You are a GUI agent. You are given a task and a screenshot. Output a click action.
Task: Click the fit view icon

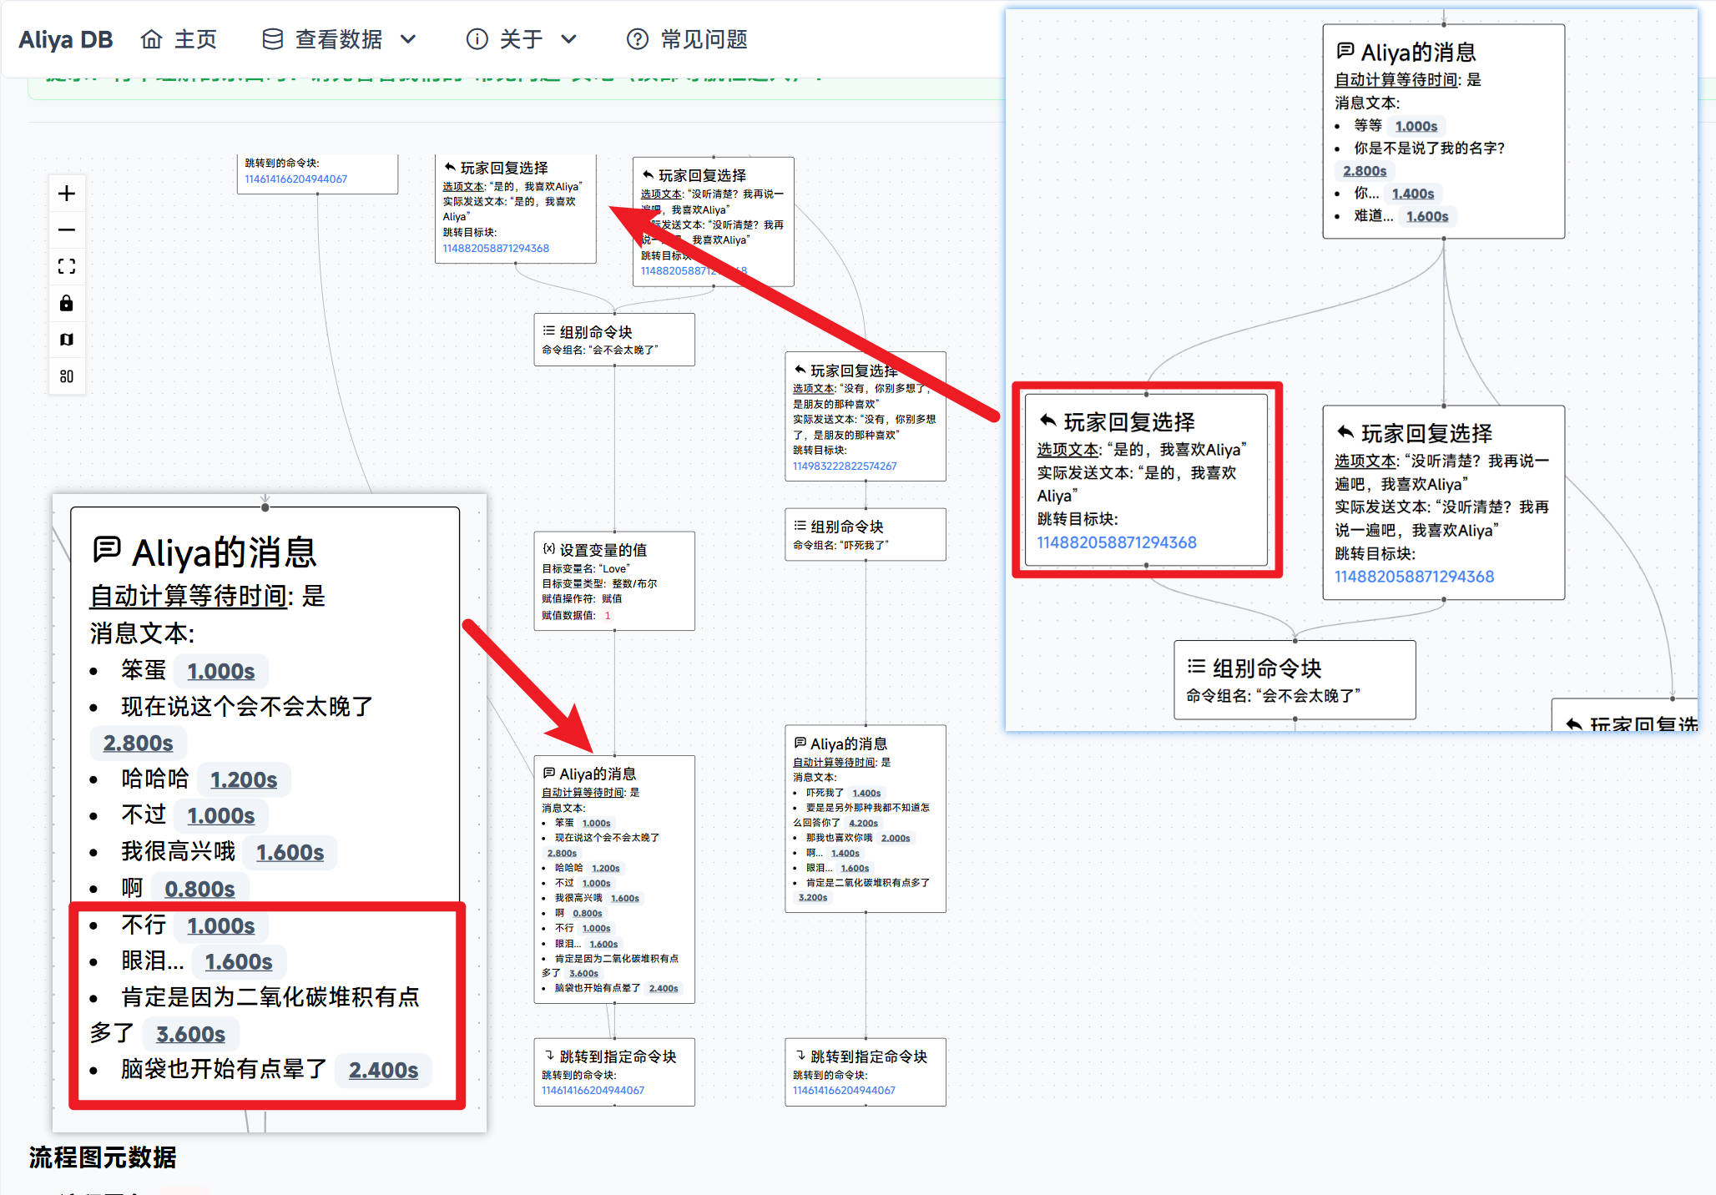coord(67,266)
